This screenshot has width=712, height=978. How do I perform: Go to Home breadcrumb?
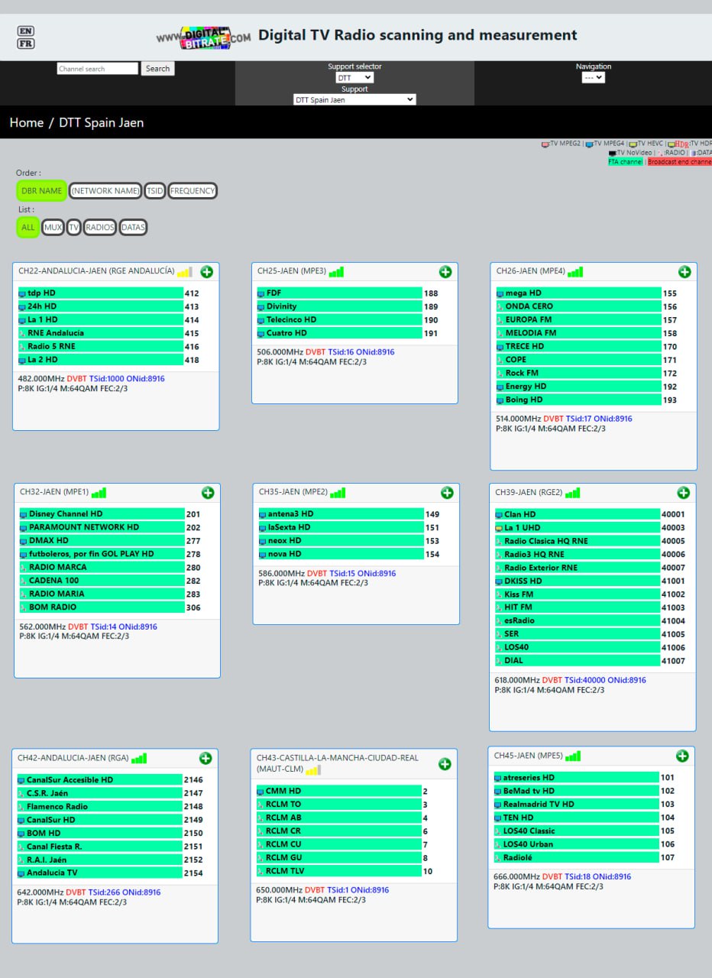tap(27, 122)
